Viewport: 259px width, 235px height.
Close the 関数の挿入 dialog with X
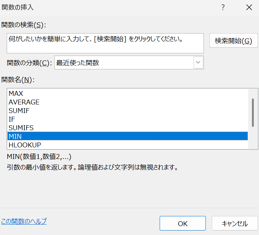pyautogui.click(x=249, y=7)
